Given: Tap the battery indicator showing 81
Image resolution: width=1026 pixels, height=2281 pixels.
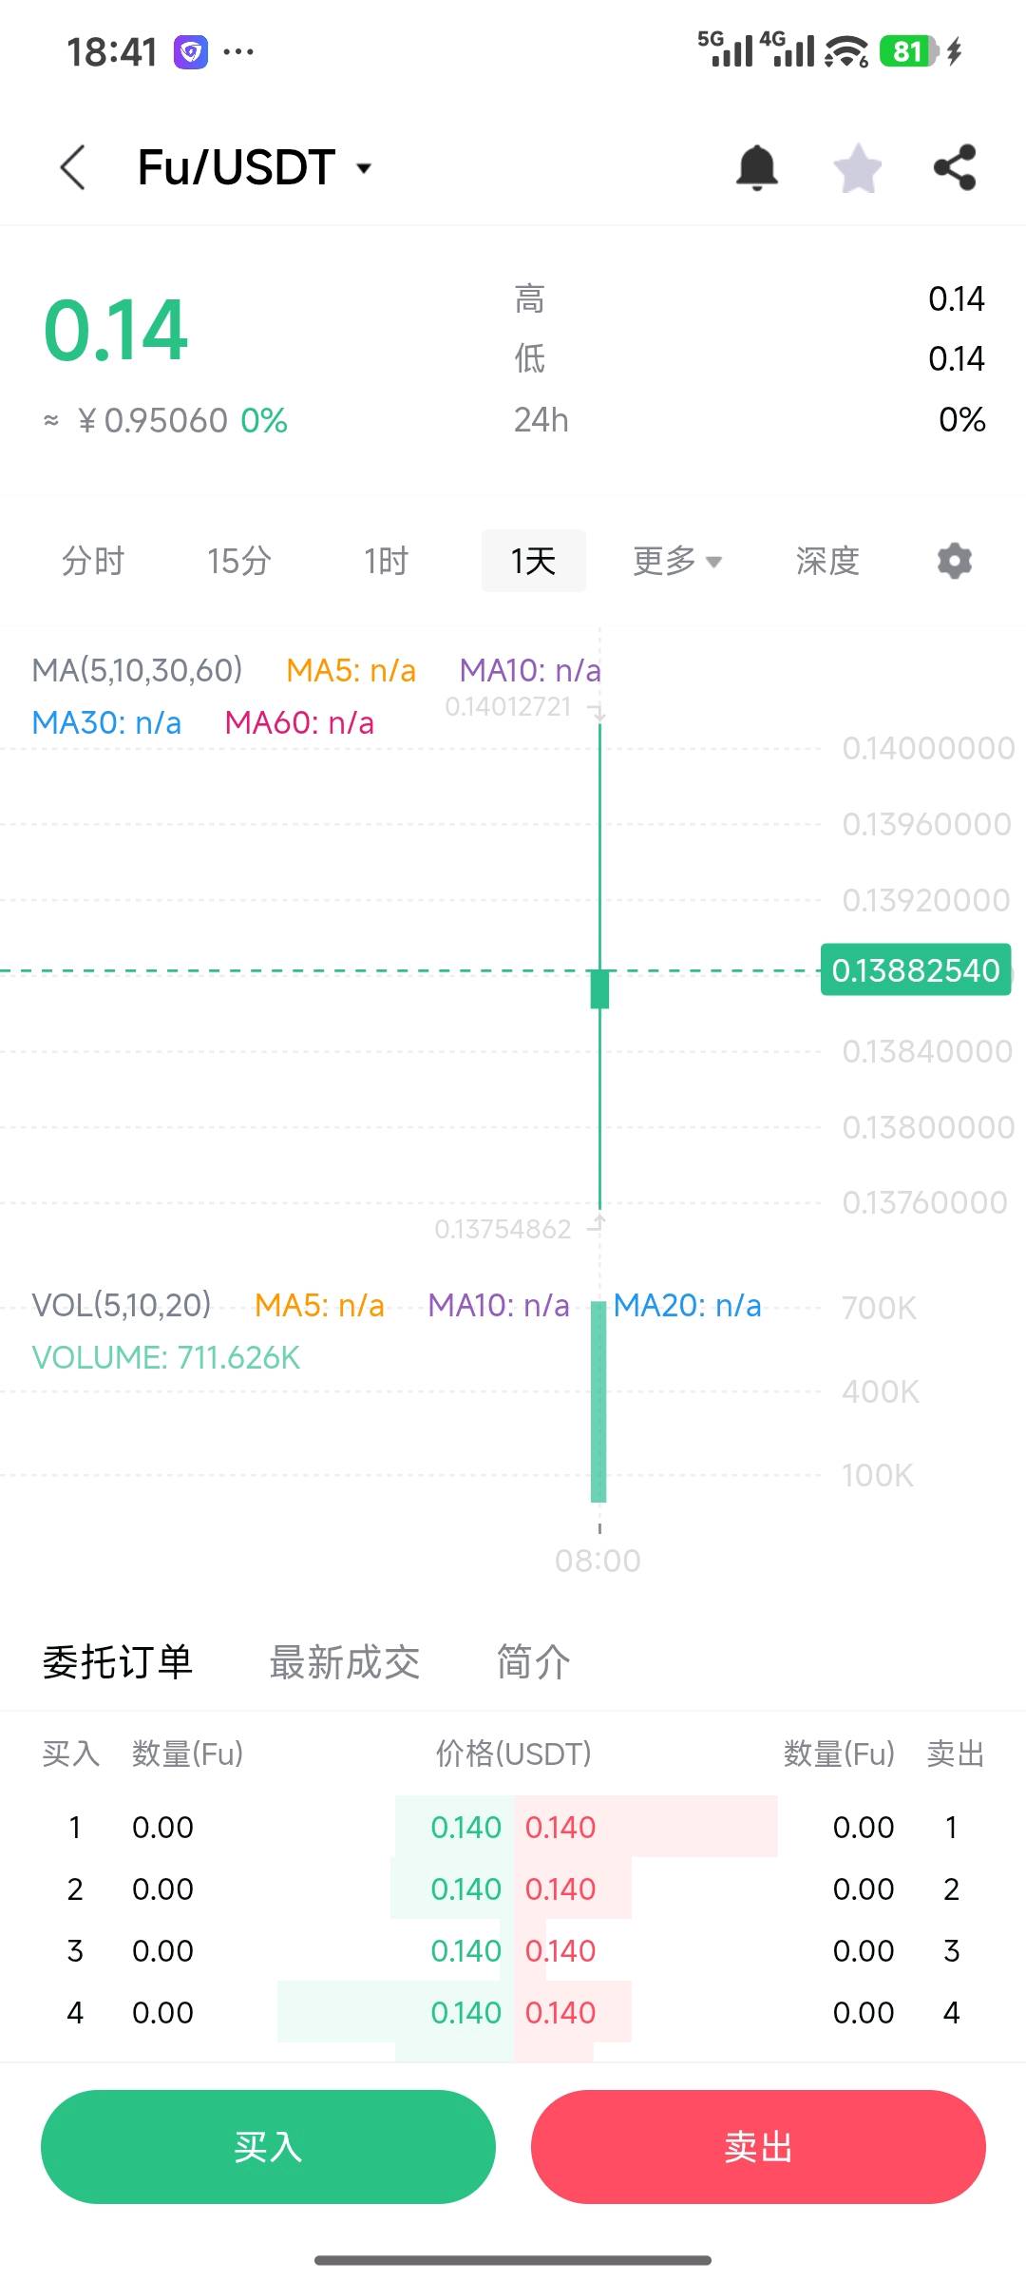Looking at the screenshot, I should pyautogui.click(x=909, y=51).
